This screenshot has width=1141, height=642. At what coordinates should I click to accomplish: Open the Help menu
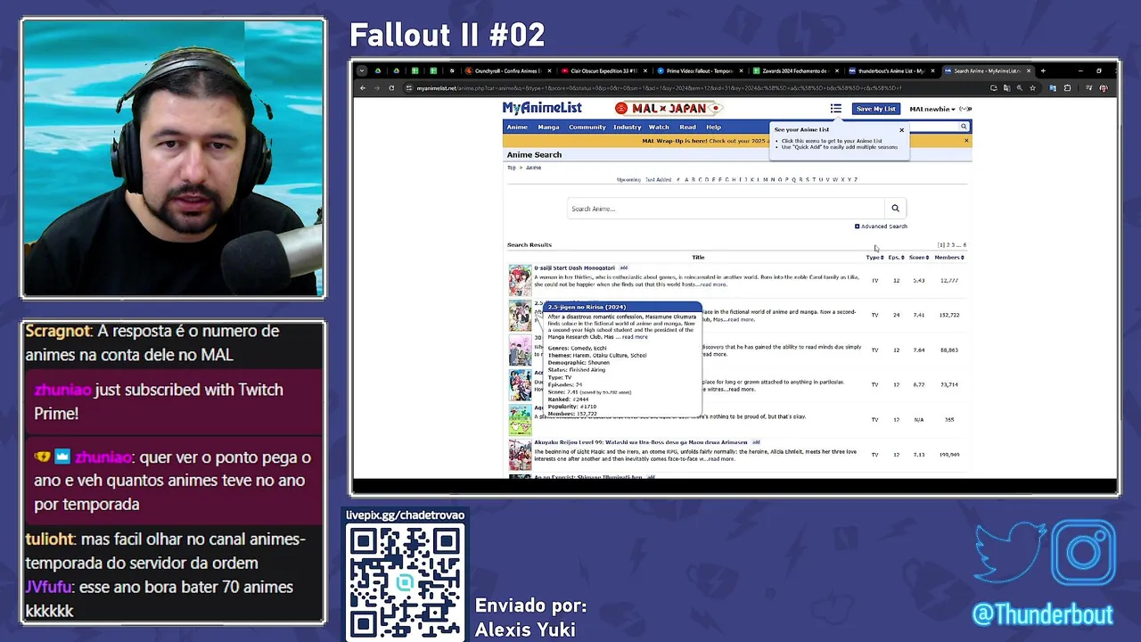click(713, 127)
